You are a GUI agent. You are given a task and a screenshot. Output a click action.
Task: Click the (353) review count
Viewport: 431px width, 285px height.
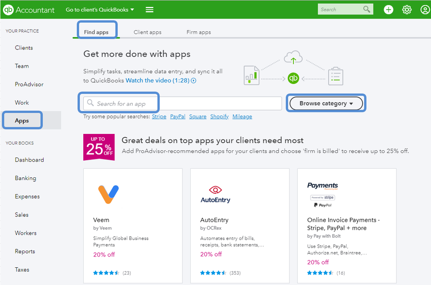point(235,273)
